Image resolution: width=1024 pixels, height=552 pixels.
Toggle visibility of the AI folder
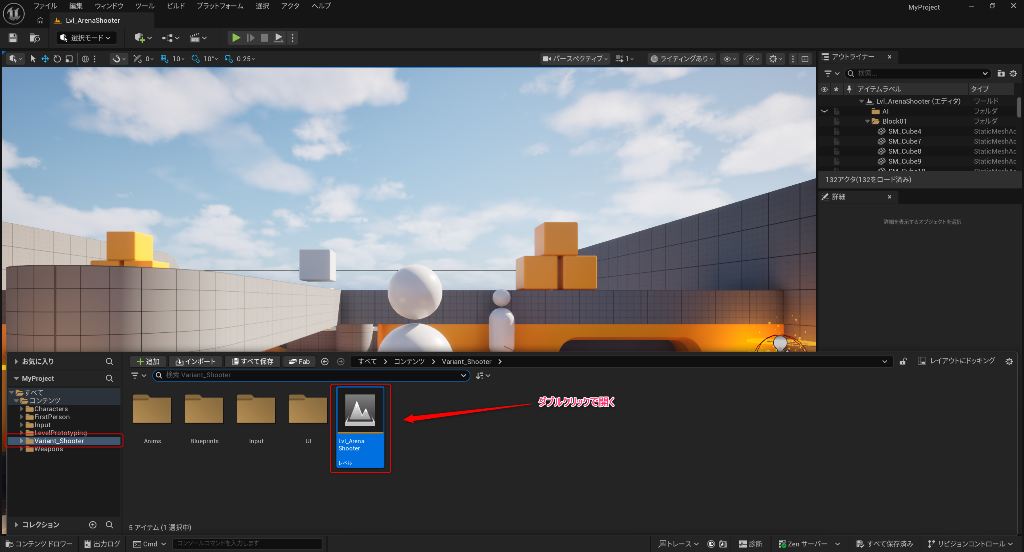[x=824, y=111]
